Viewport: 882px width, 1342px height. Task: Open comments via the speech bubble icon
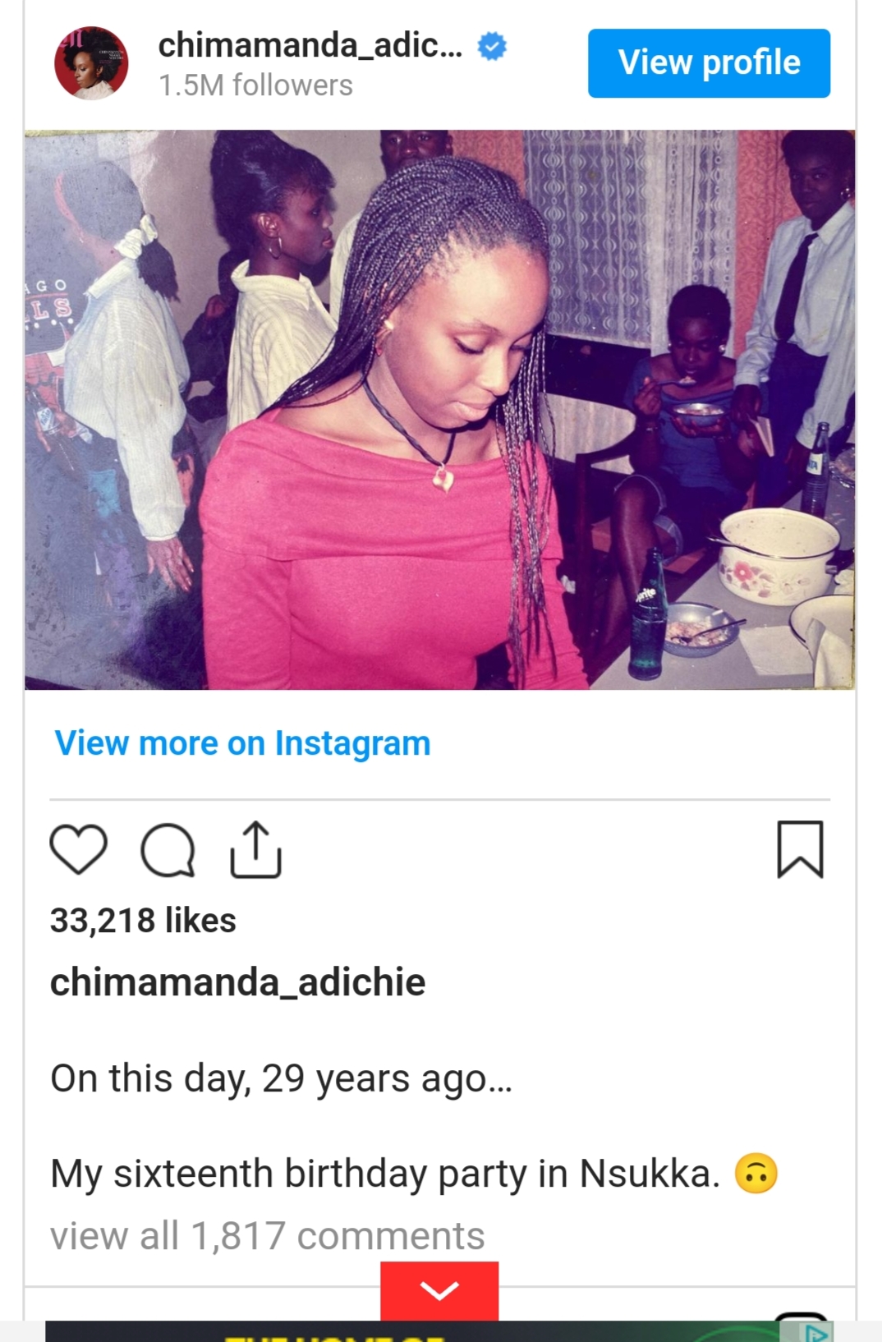168,850
